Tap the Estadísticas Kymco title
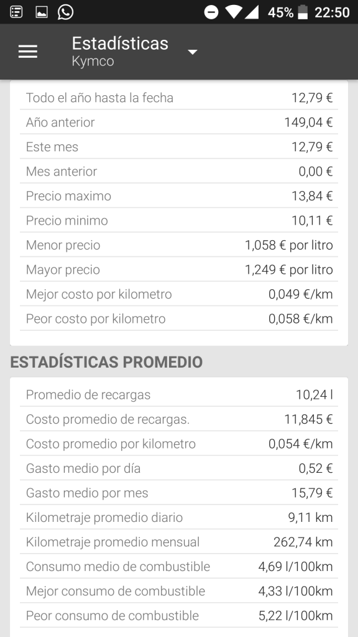This screenshot has width=358, height=637. click(x=120, y=51)
